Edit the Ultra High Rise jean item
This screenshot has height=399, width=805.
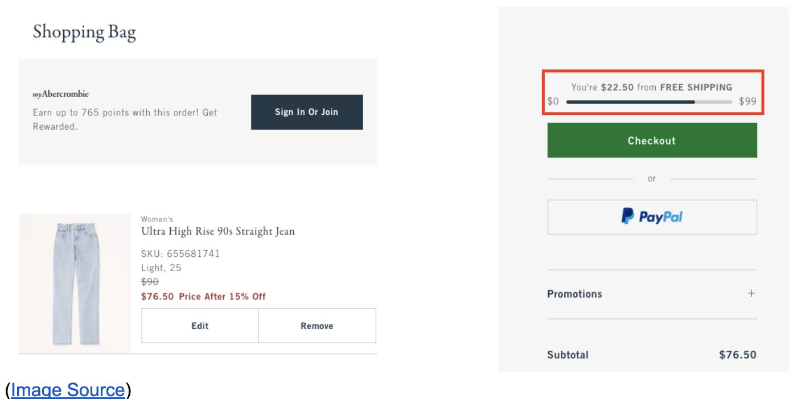pyautogui.click(x=200, y=326)
